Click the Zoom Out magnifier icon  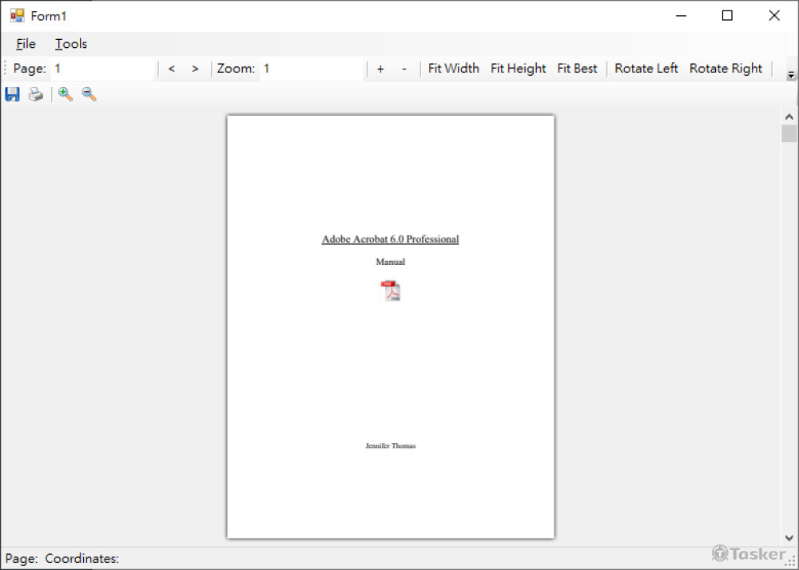click(x=89, y=94)
